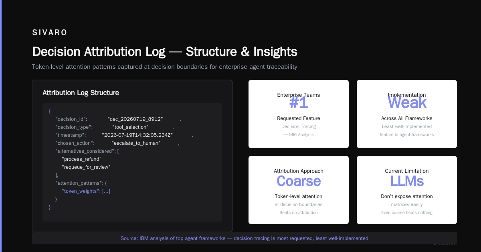Click the SIVARO brand name
The width and height of the screenshot is (481, 252).
point(50,33)
